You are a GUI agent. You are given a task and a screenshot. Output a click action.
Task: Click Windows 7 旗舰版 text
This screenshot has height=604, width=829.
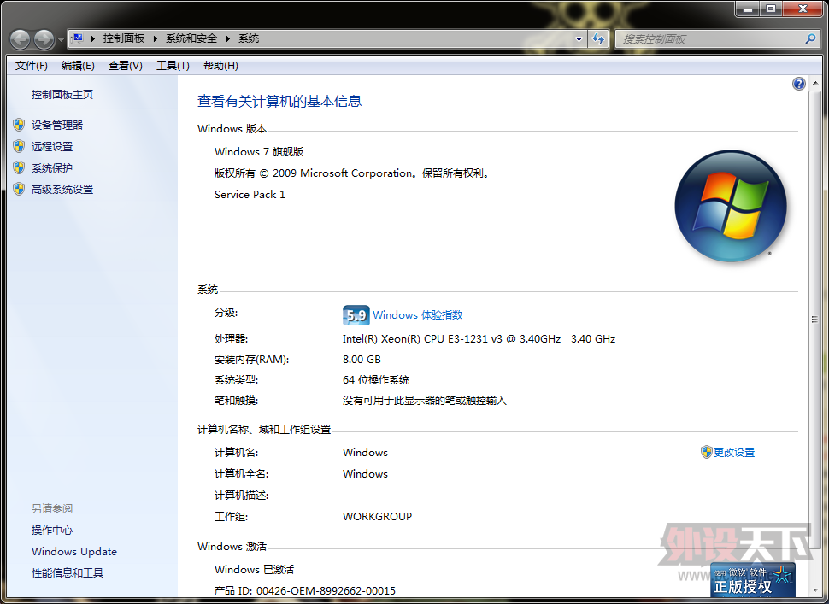(x=259, y=152)
